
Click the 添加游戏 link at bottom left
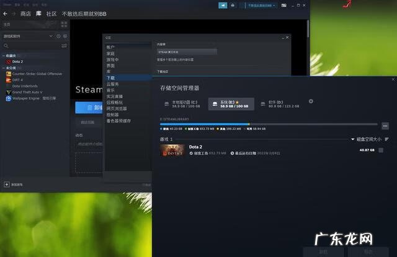pos(17,185)
